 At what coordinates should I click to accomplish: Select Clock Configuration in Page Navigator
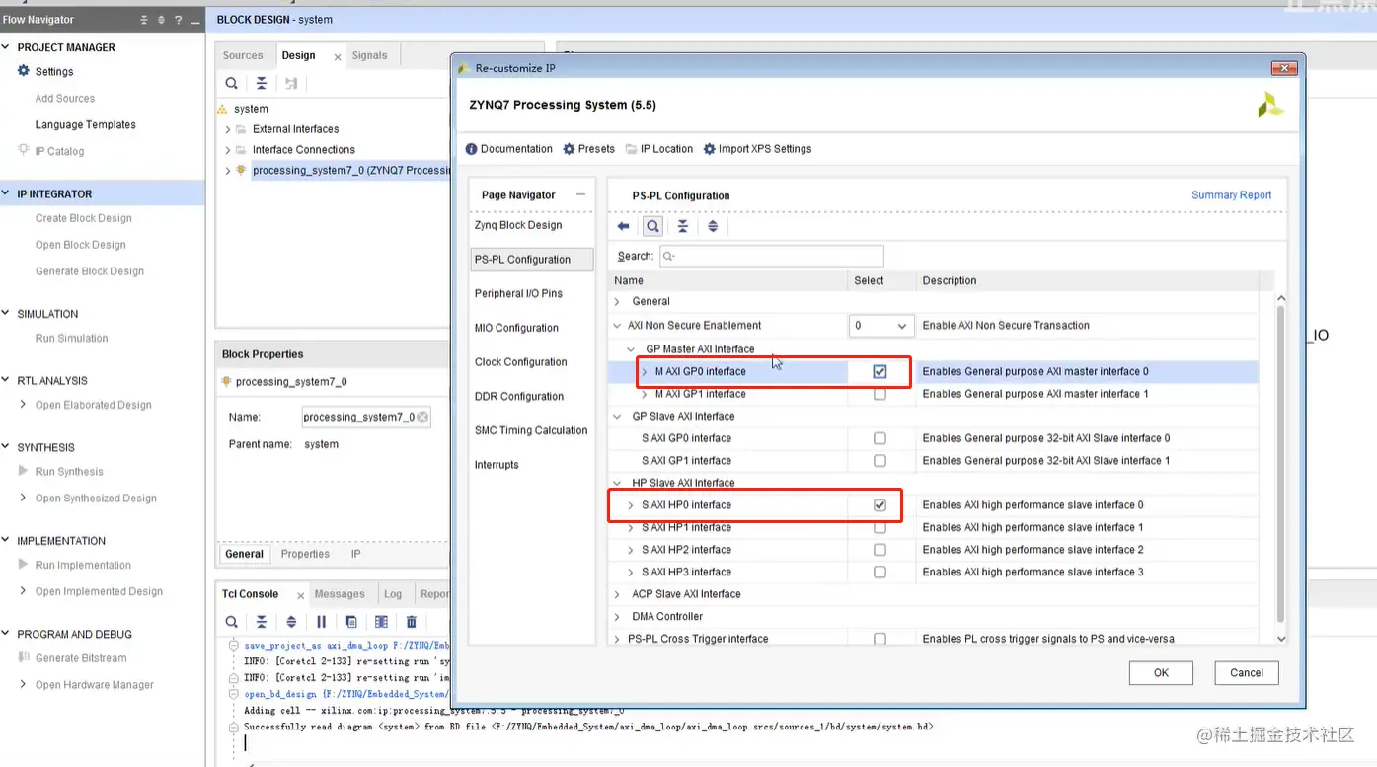521,362
